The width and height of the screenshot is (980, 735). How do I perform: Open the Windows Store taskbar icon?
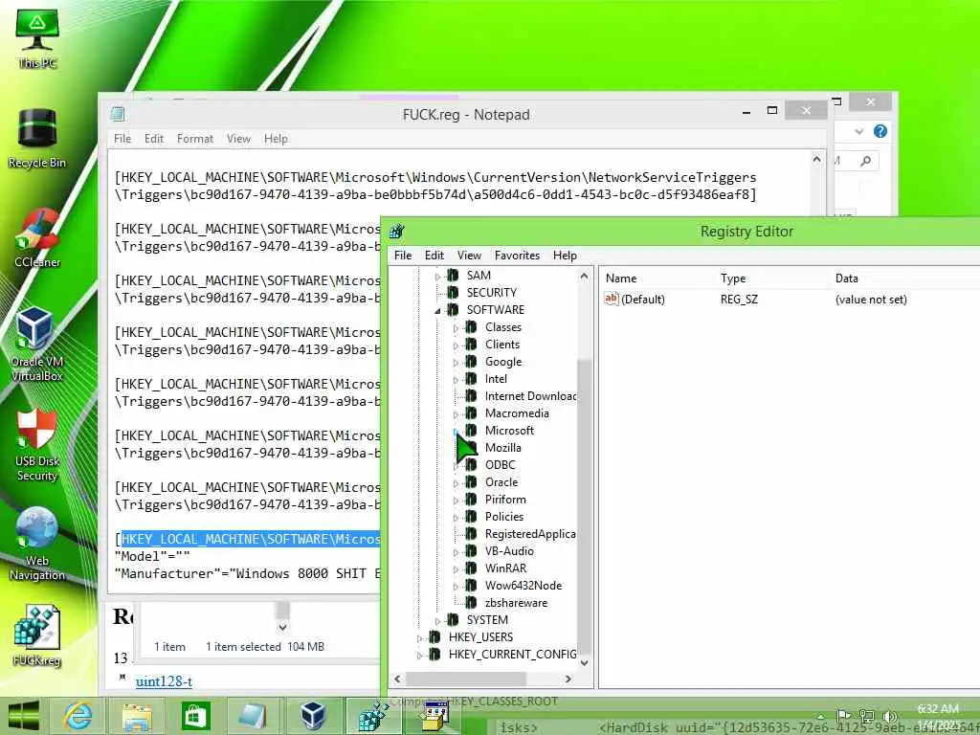tap(194, 716)
